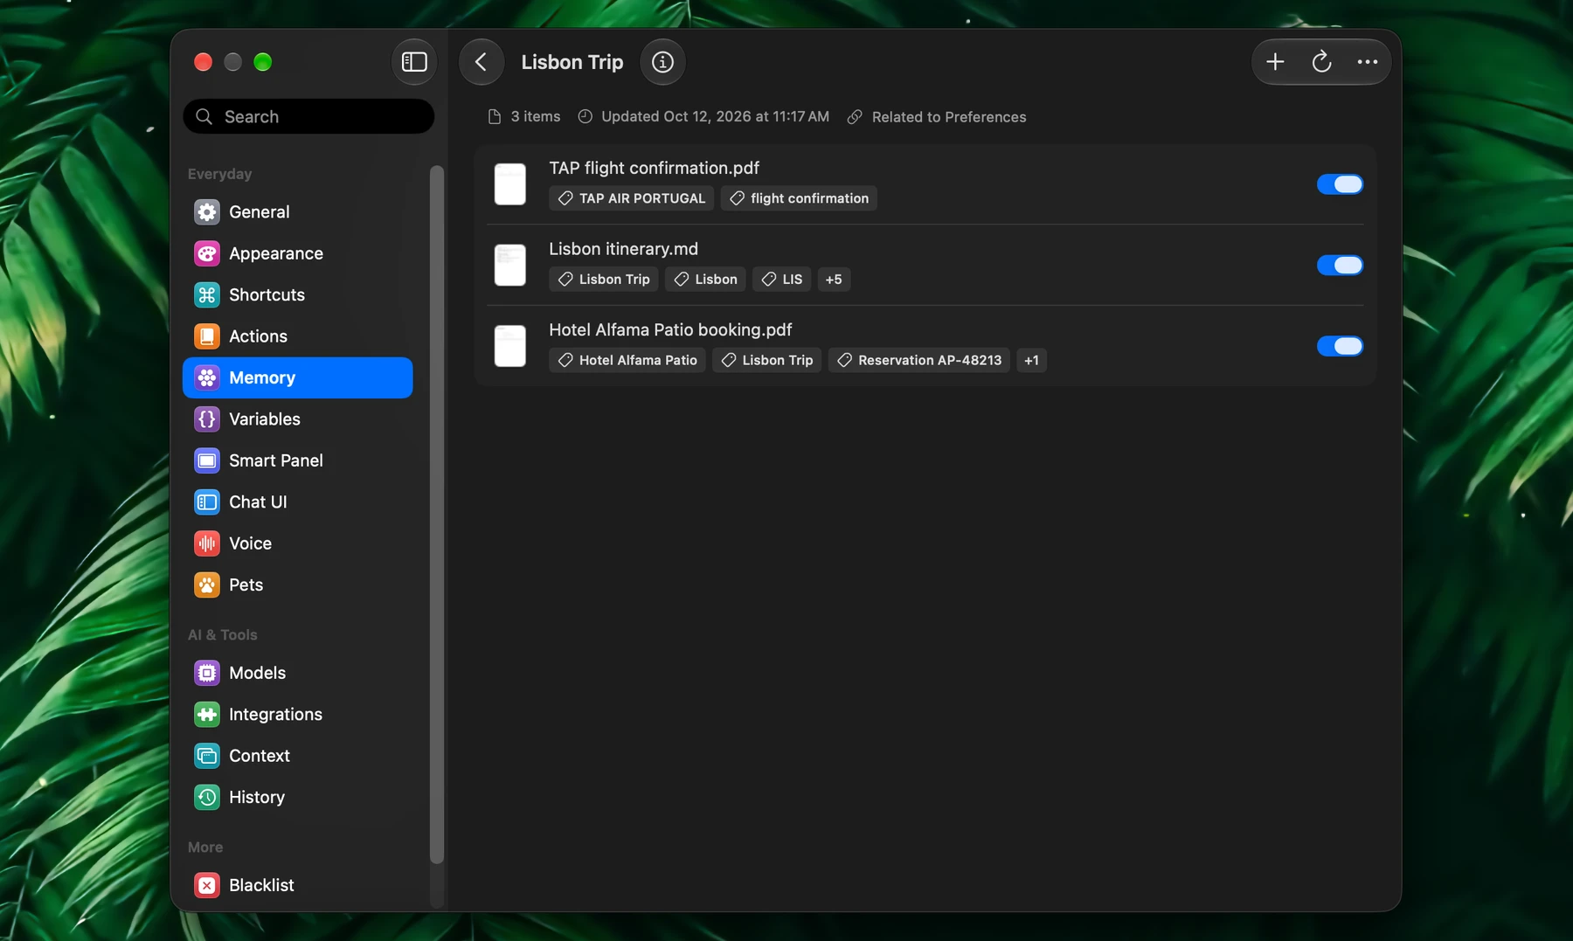Click the sidebar vertical scrollbar

coord(437,515)
